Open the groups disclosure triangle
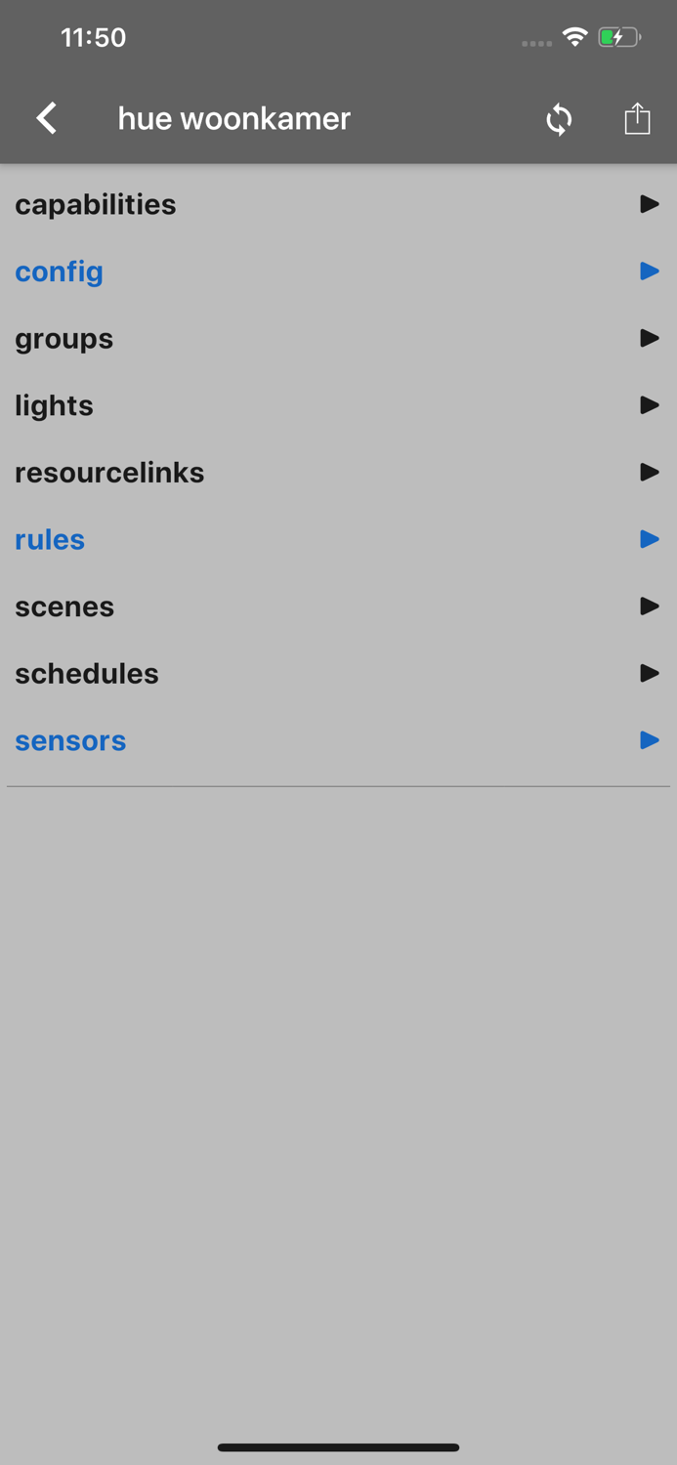677x1465 pixels. [x=649, y=338]
